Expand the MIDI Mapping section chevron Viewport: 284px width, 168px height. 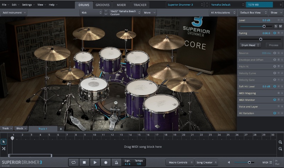click(282, 93)
